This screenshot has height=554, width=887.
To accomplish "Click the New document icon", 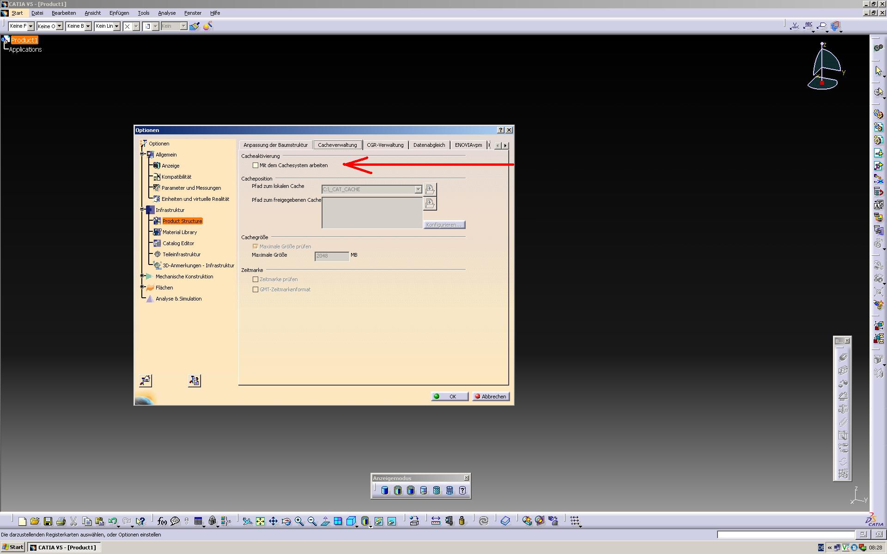I will [22, 521].
